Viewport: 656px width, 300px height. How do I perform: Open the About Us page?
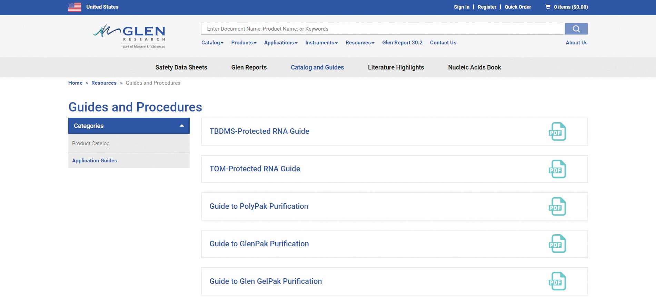(x=577, y=43)
